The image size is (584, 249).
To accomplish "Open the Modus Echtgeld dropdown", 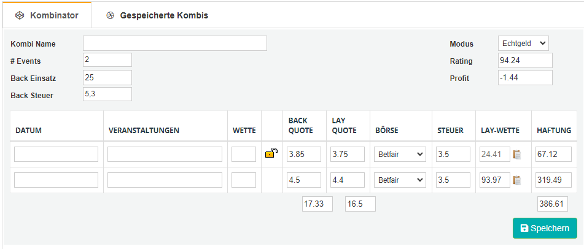I will click(x=523, y=43).
